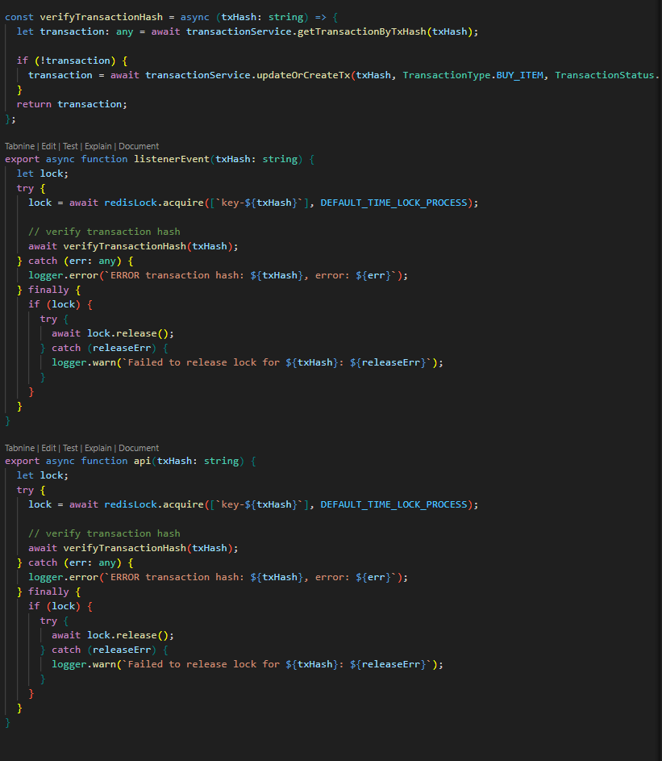Place cursor on verifyTransactionHash in const declaration
Image resolution: width=662 pixels, height=761 pixels.
102,17
